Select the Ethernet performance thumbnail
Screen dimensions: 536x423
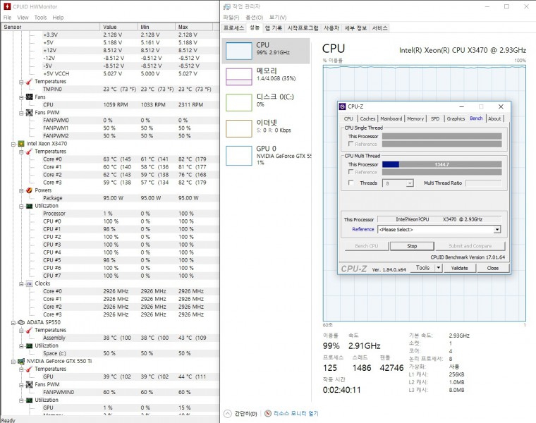(239, 128)
